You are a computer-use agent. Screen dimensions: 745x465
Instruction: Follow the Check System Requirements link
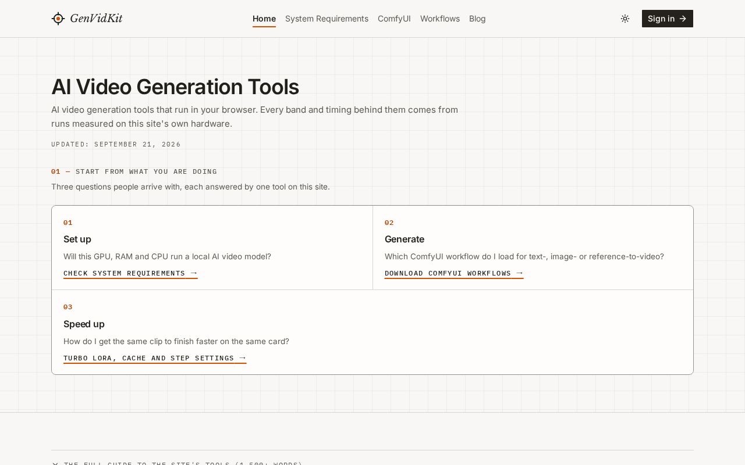pyautogui.click(x=130, y=273)
